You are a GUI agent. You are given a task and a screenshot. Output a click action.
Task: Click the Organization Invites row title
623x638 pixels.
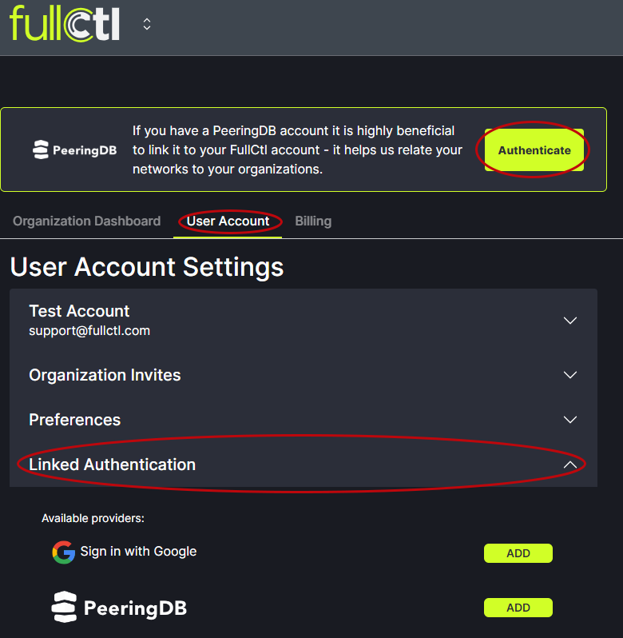[x=105, y=375]
